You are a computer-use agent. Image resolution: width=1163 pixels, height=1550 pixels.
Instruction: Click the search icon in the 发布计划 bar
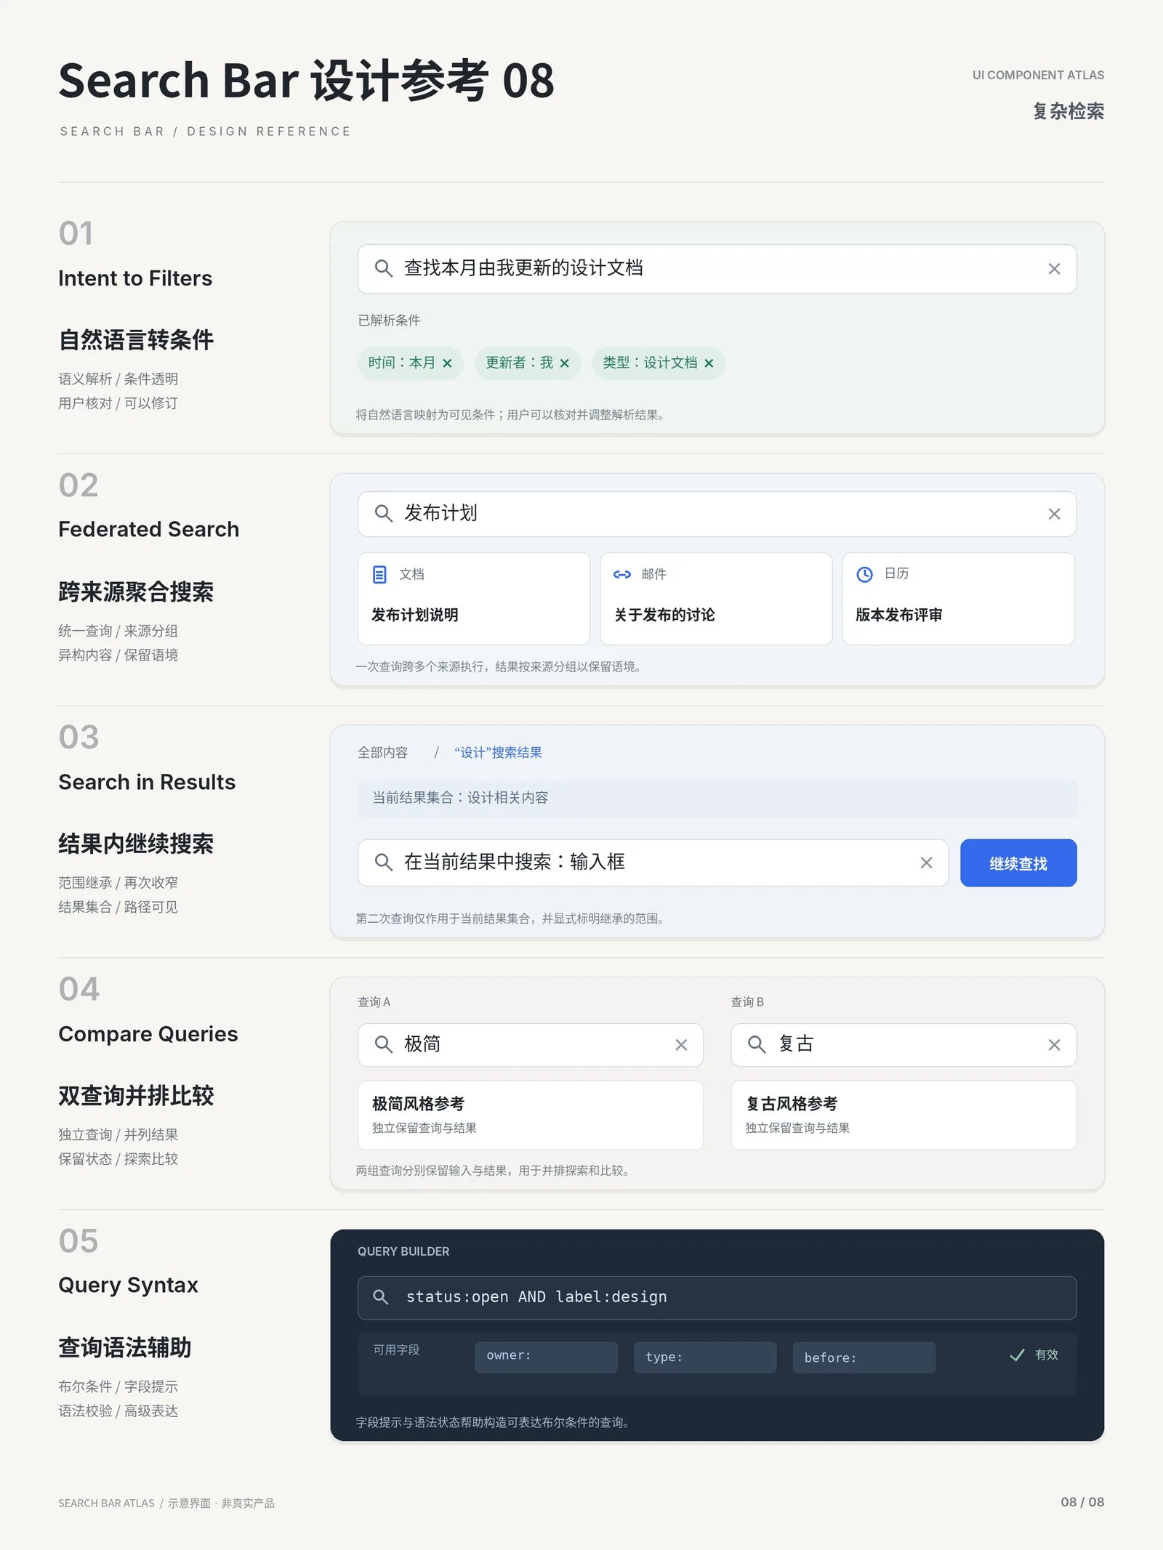(383, 514)
